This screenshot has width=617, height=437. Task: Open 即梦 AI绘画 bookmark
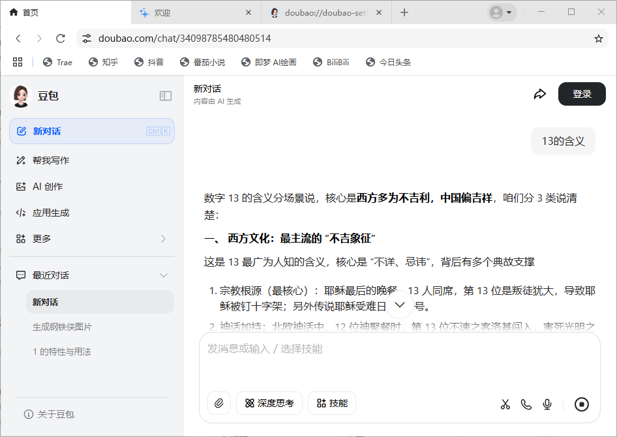269,62
